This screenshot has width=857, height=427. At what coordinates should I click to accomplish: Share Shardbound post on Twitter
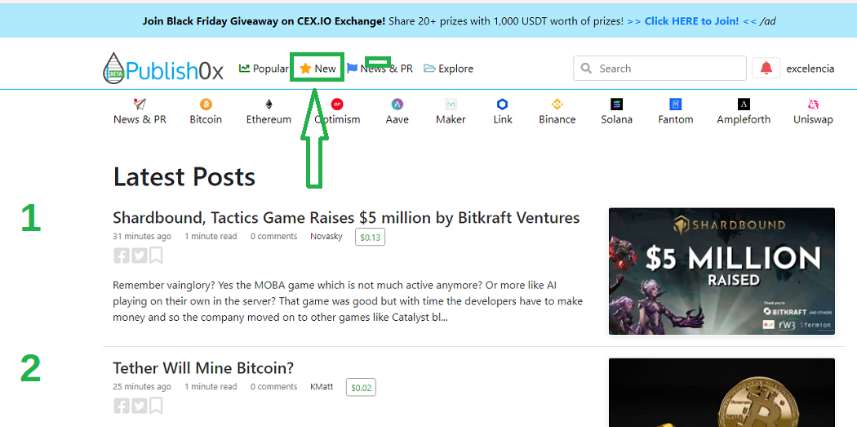pos(140,256)
